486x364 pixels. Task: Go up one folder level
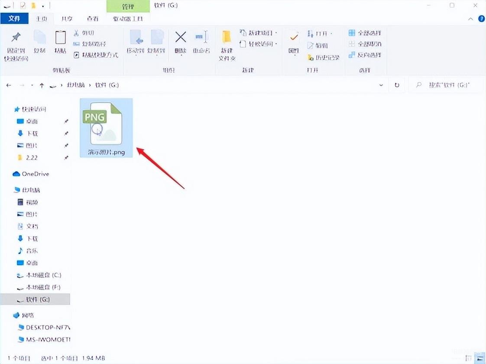tap(42, 85)
